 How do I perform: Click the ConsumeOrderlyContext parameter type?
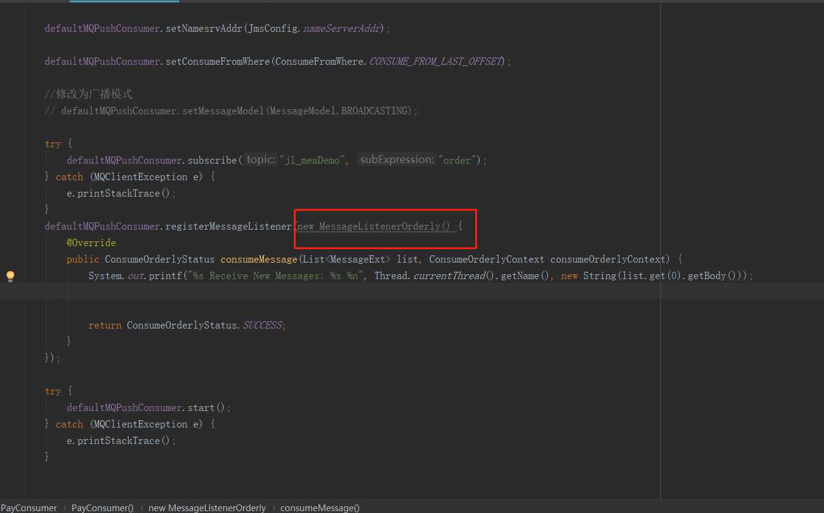(x=487, y=260)
